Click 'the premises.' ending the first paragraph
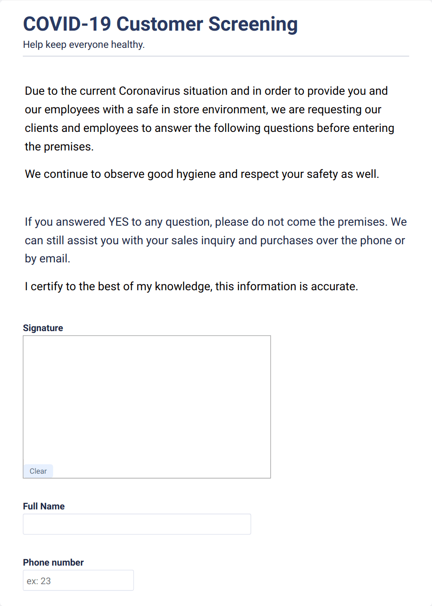Image resolution: width=432 pixels, height=606 pixels. (x=59, y=147)
